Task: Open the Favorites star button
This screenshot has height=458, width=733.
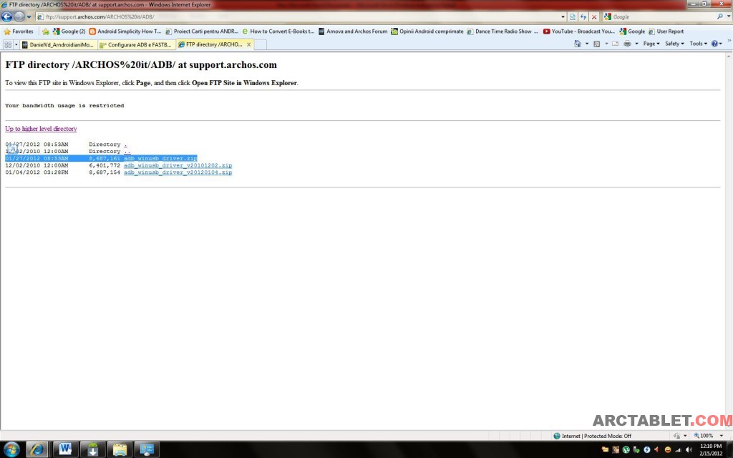Action: click(19, 31)
